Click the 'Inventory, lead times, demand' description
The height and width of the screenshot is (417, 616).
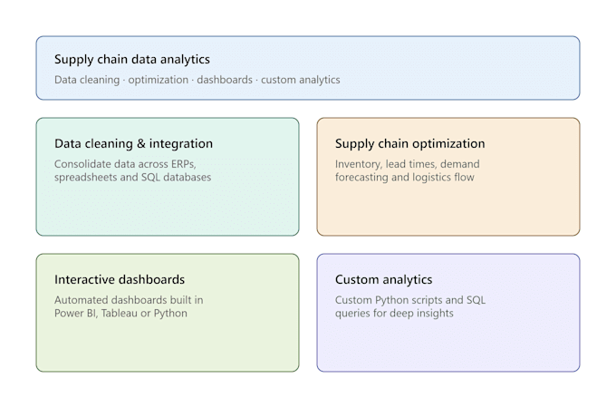(408, 164)
